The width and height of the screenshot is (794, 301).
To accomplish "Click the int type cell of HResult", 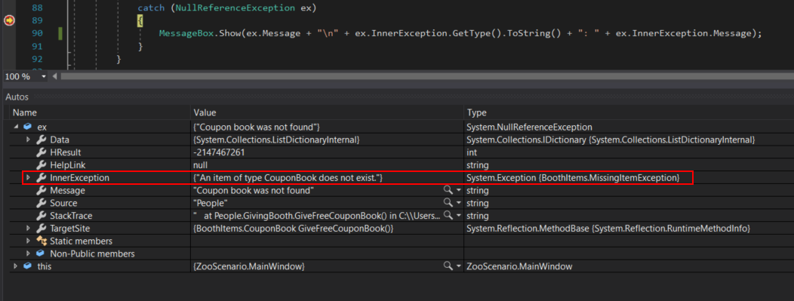I will (x=472, y=152).
